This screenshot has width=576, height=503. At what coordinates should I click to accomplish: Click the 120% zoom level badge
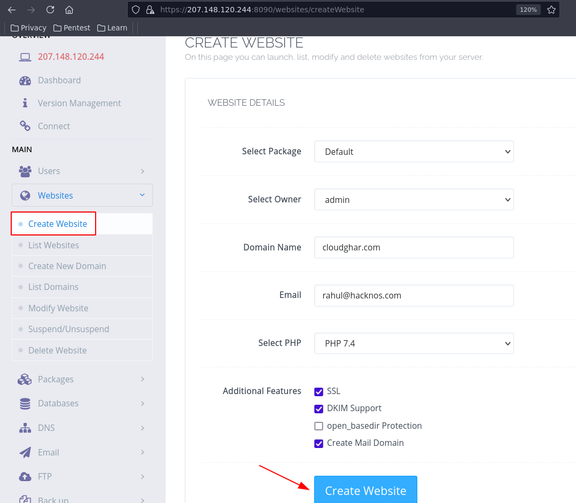click(528, 10)
